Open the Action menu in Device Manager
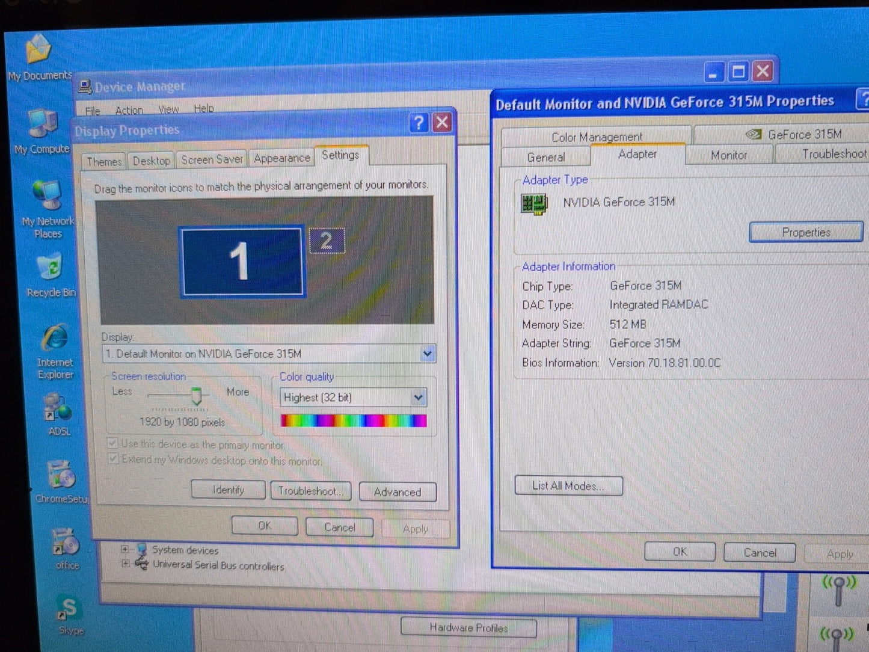The image size is (869, 652). pyautogui.click(x=129, y=111)
